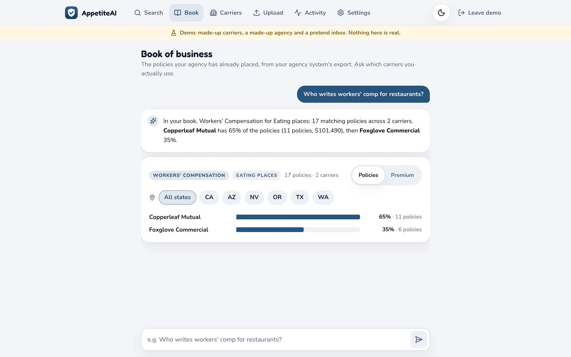Viewport: 571px width, 357px height.
Task: Click the Eating Places tag
Action: 257,175
